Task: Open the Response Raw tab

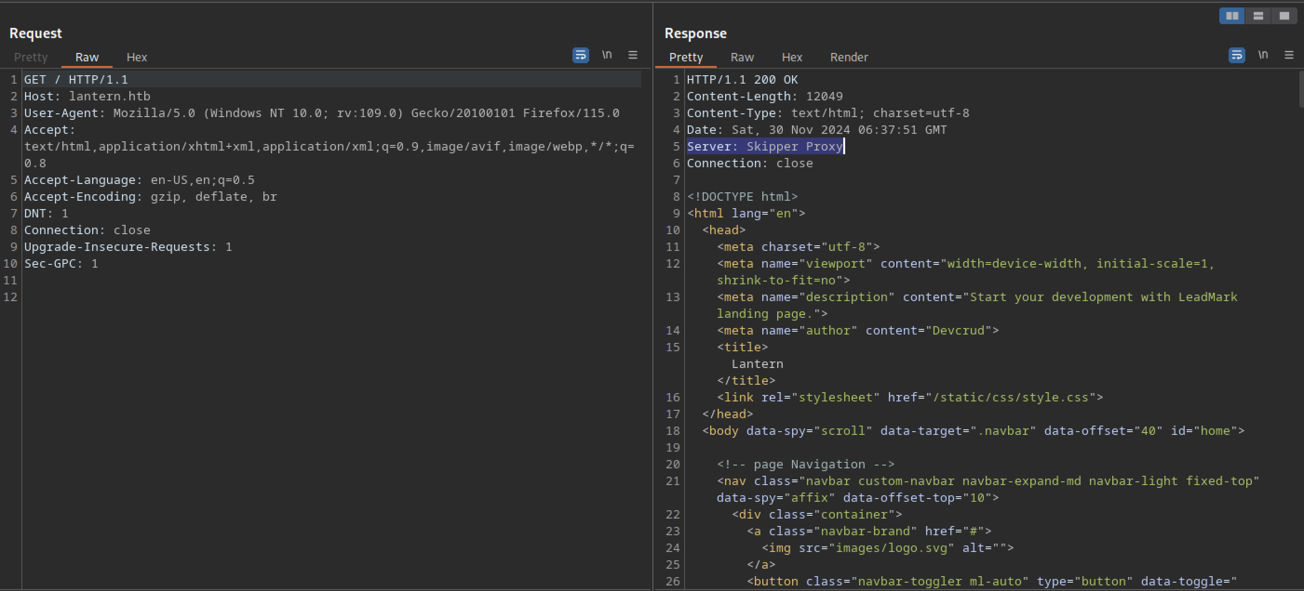Action: [742, 57]
